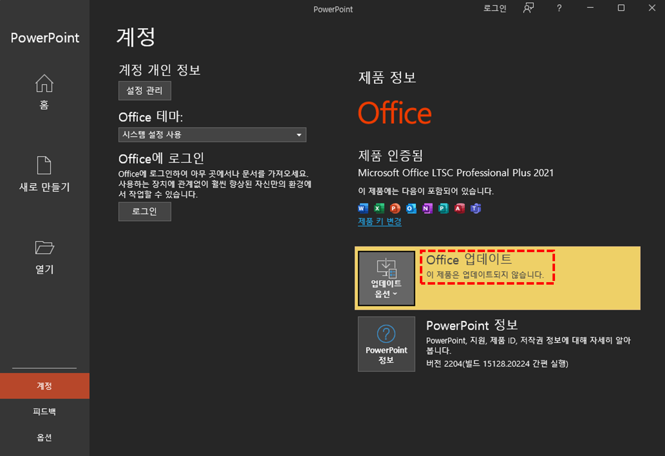Click the Word app icon in product list
Image resolution: width=665 pixels, height=456 pixels.
(x=363, y=208)
